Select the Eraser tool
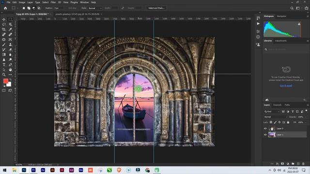The image size is (310, 174). pyautogui.click(x=10, y=49)
